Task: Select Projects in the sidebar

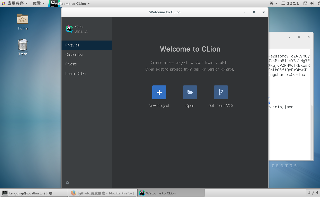Action: [x=72, y=45]
